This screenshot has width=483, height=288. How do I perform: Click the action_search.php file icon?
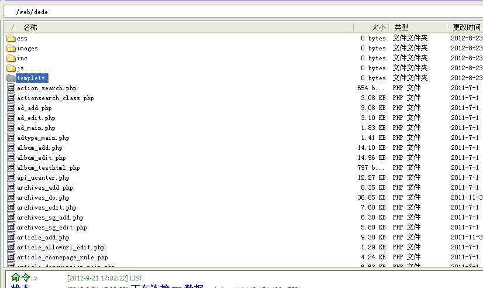click(x=11, y=88)
